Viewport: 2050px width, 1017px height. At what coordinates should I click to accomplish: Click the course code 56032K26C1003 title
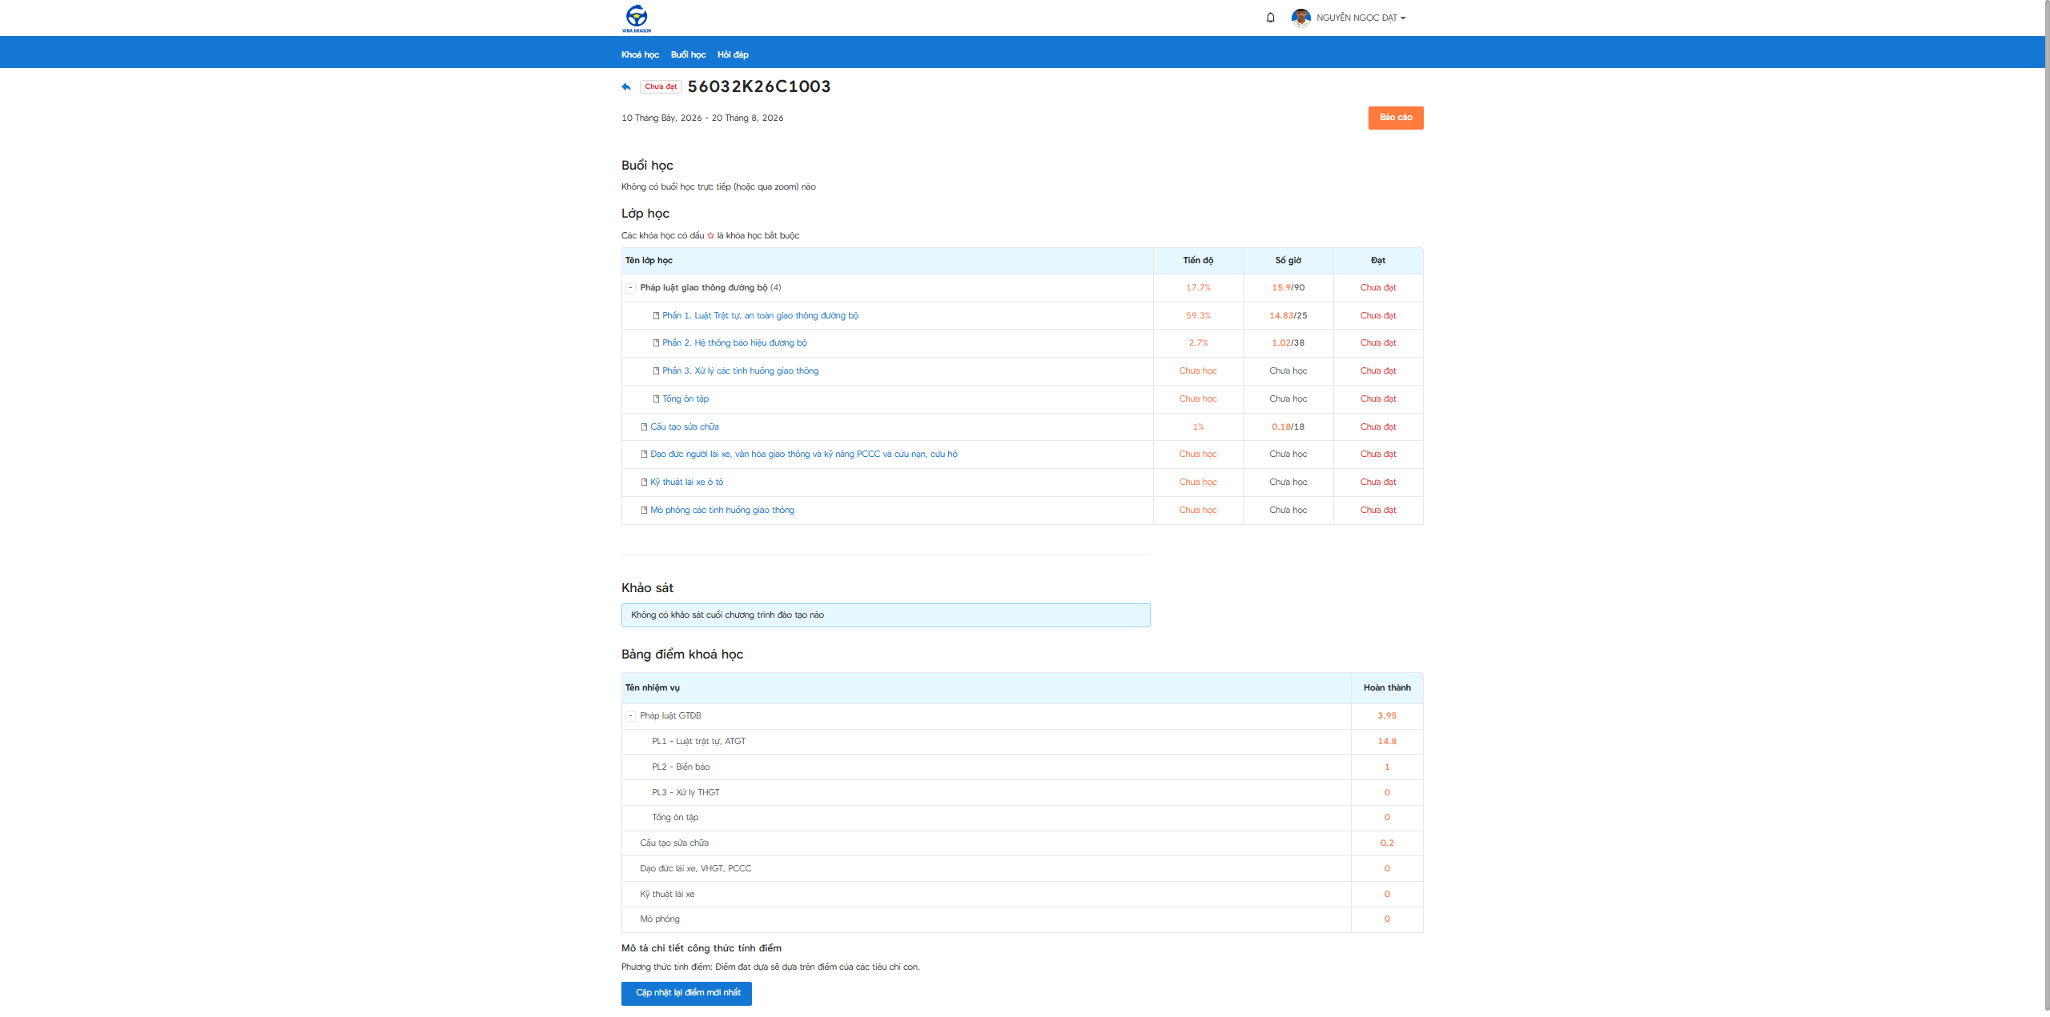758,86
